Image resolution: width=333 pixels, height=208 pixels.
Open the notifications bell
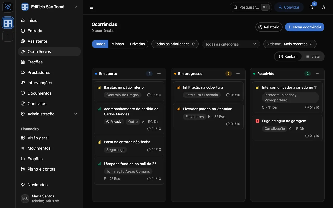click(311, 7)
